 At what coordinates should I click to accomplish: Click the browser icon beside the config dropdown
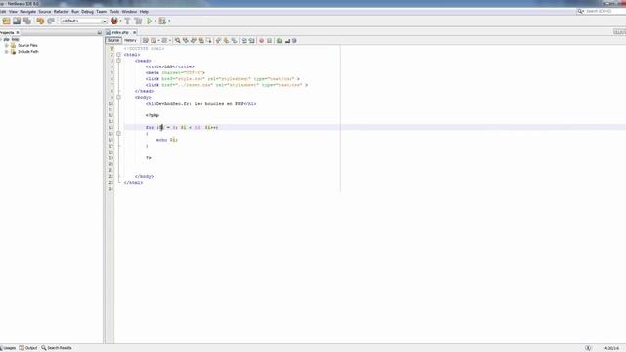[114, 21]
